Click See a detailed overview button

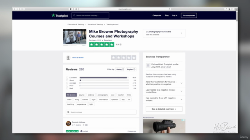(x=164, y=109)
